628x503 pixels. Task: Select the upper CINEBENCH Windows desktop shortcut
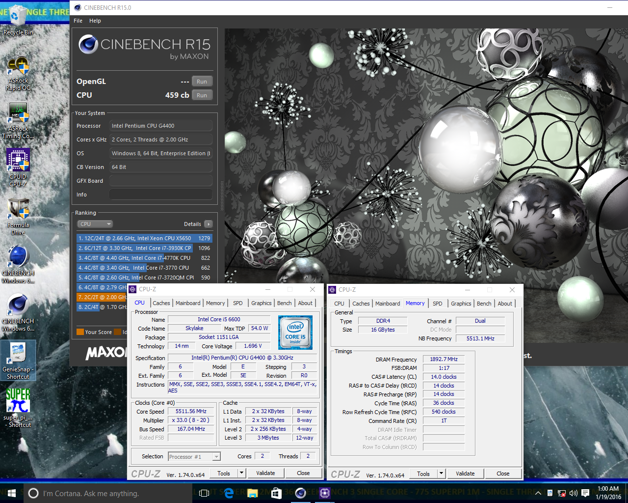18,265
